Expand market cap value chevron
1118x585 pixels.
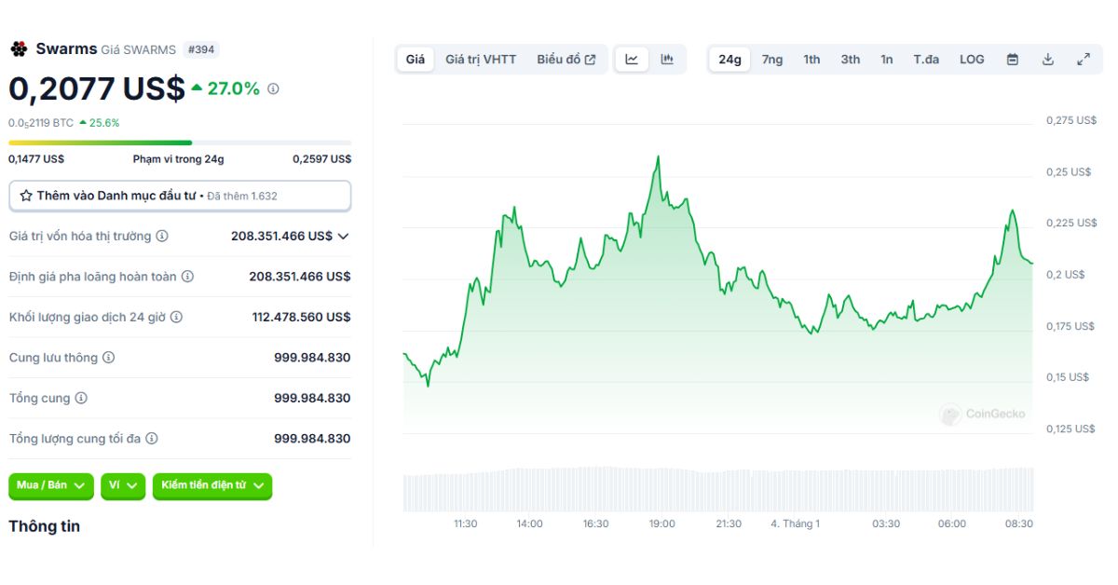pyautogui.click(x=343, y=237)
